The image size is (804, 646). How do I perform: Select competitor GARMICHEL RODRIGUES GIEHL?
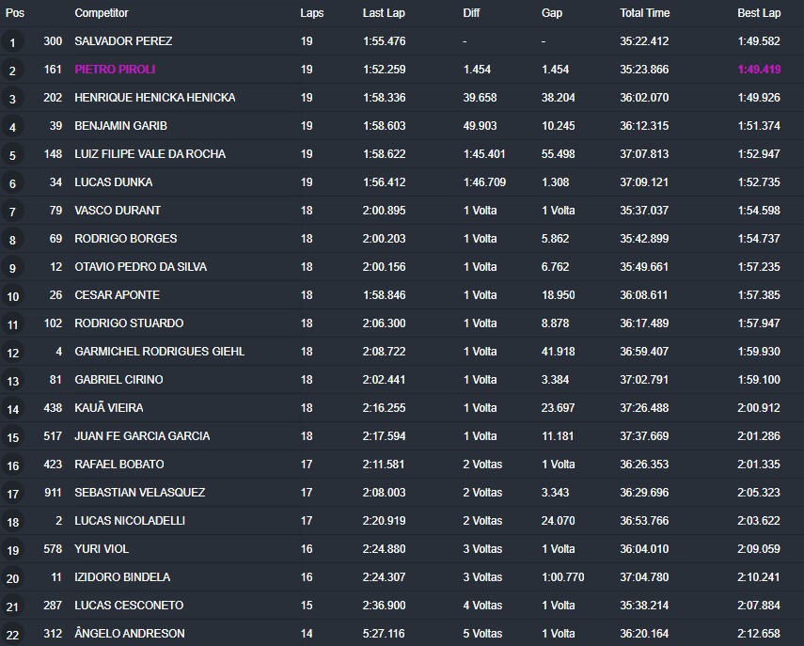tap(159, 352)
